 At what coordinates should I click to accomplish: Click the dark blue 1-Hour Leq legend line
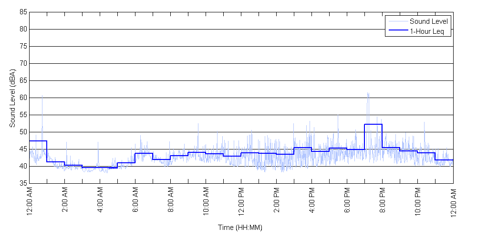tap(397, 31)
